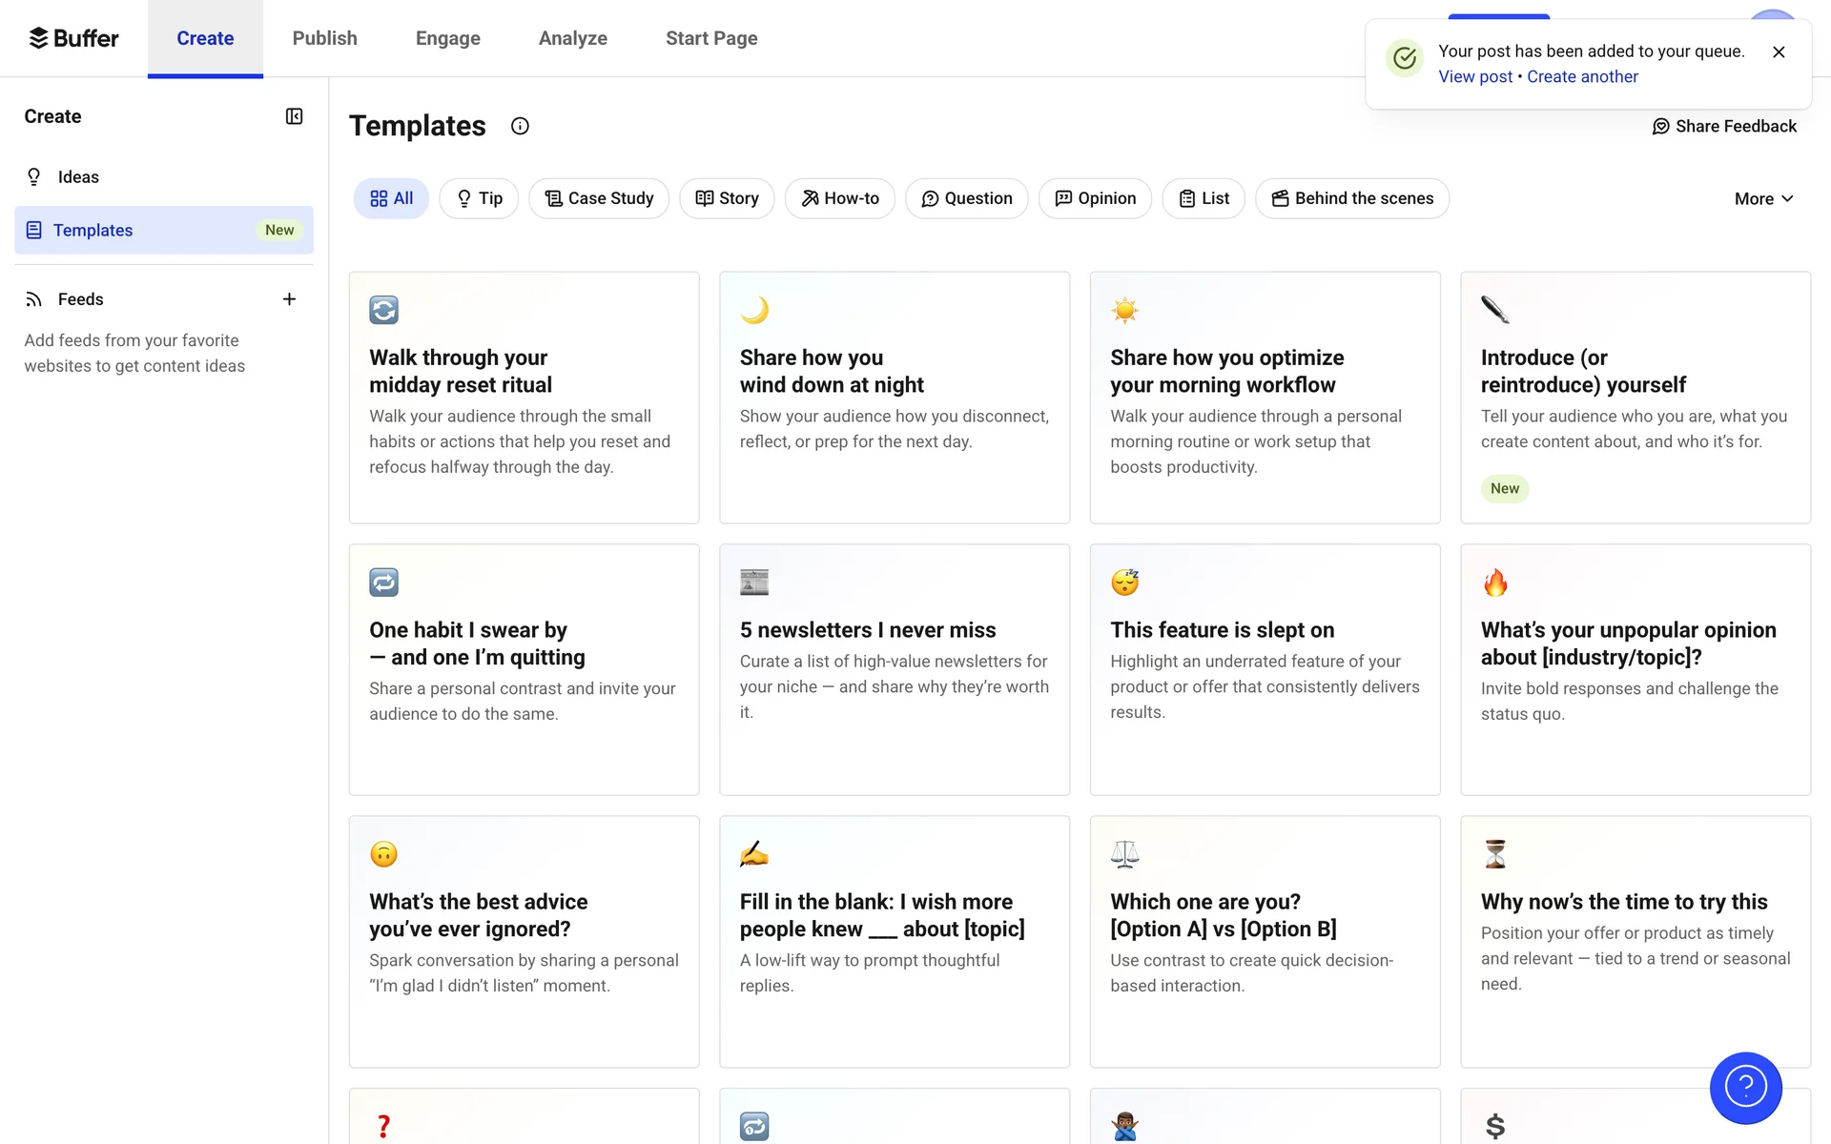Switch to the Publish tab
This screenshot has width=1831, height=1144.
[324, 38]
